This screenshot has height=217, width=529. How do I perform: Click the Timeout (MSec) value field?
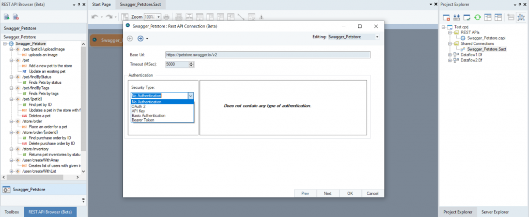(x=177, y=64)
